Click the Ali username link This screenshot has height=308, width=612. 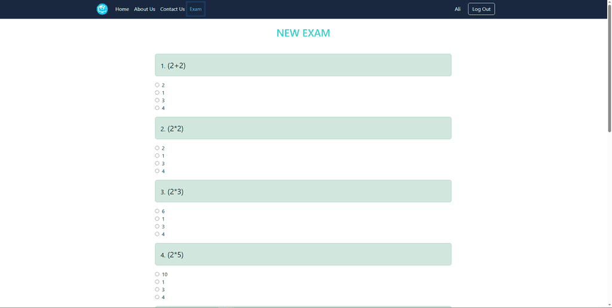pyautogui.click(x=457, y=9)
